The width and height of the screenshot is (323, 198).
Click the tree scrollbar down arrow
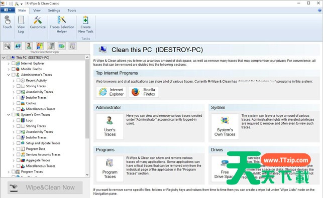pos(87,174)
